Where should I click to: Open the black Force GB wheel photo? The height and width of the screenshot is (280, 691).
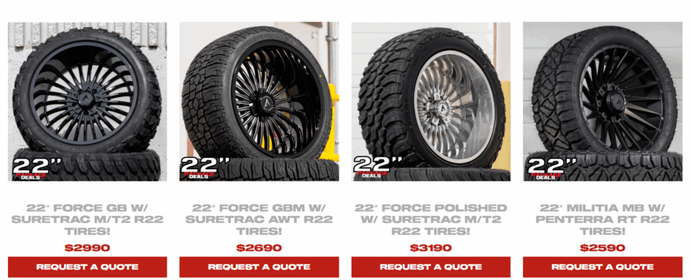click(87, 102)
